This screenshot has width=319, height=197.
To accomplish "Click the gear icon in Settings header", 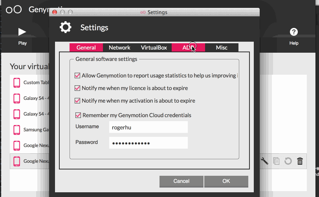I will [x=66, y=27].
